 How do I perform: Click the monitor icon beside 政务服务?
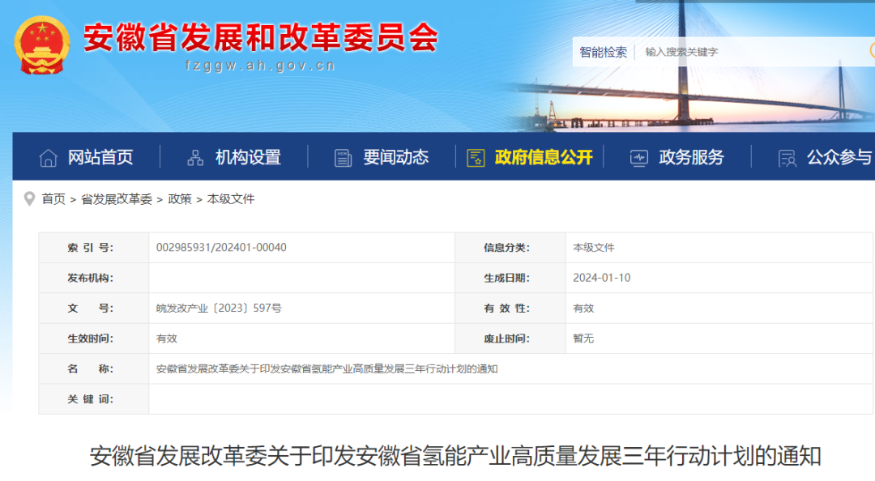coord(639,158)
